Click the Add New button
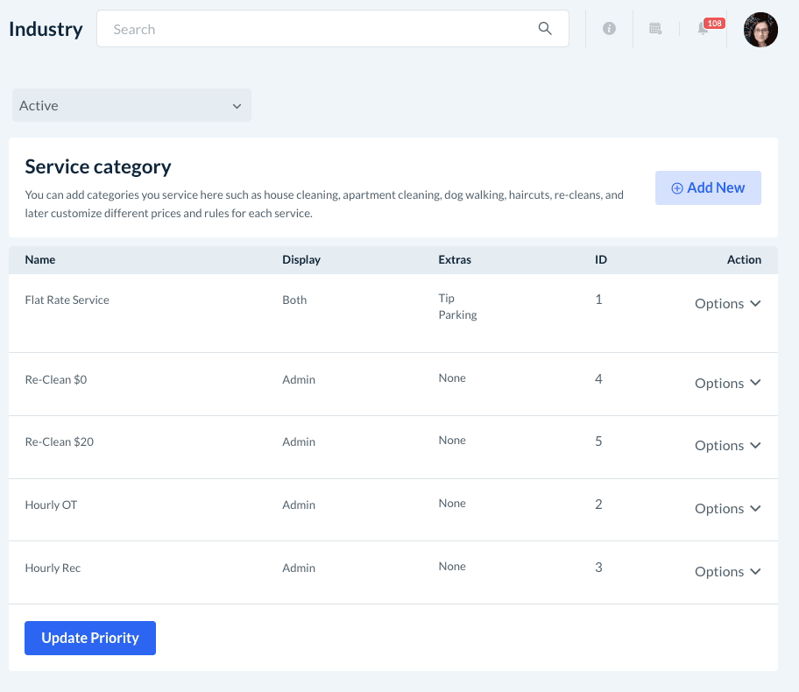The width and height of the screenshot is (799, 692). coord(708,187)
